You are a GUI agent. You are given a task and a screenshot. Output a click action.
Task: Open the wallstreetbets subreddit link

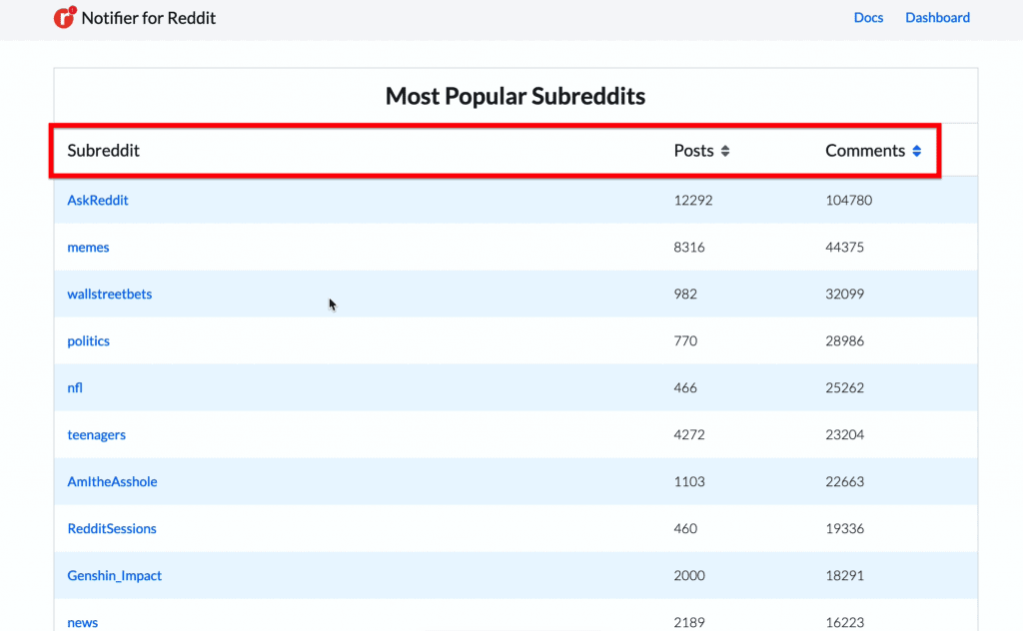click(110, 294)
